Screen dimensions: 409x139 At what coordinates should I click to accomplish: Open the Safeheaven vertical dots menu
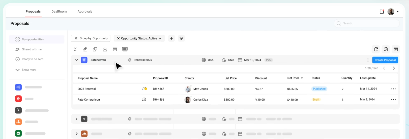[368, 60]
